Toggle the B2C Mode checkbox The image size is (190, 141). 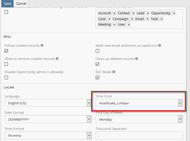point(98,77)
